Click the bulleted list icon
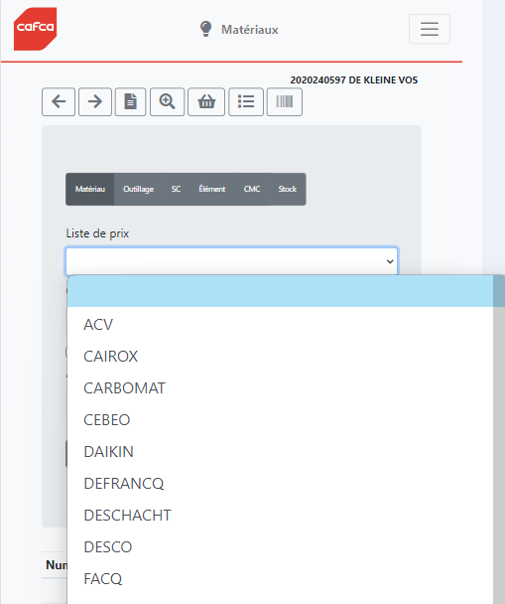Image resolution: width=505 pixels, height=604 pixels. [246, 102]
